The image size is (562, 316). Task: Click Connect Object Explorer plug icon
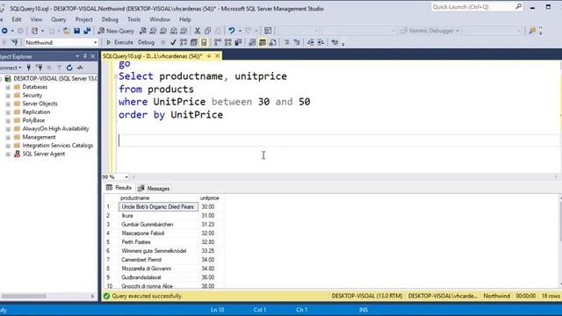[x=29, y=68]
